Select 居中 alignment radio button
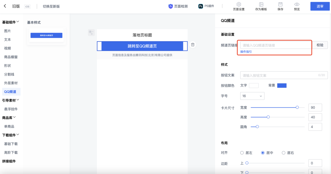The width and height of the screenshot is (331, 174). tap(263, 153)
